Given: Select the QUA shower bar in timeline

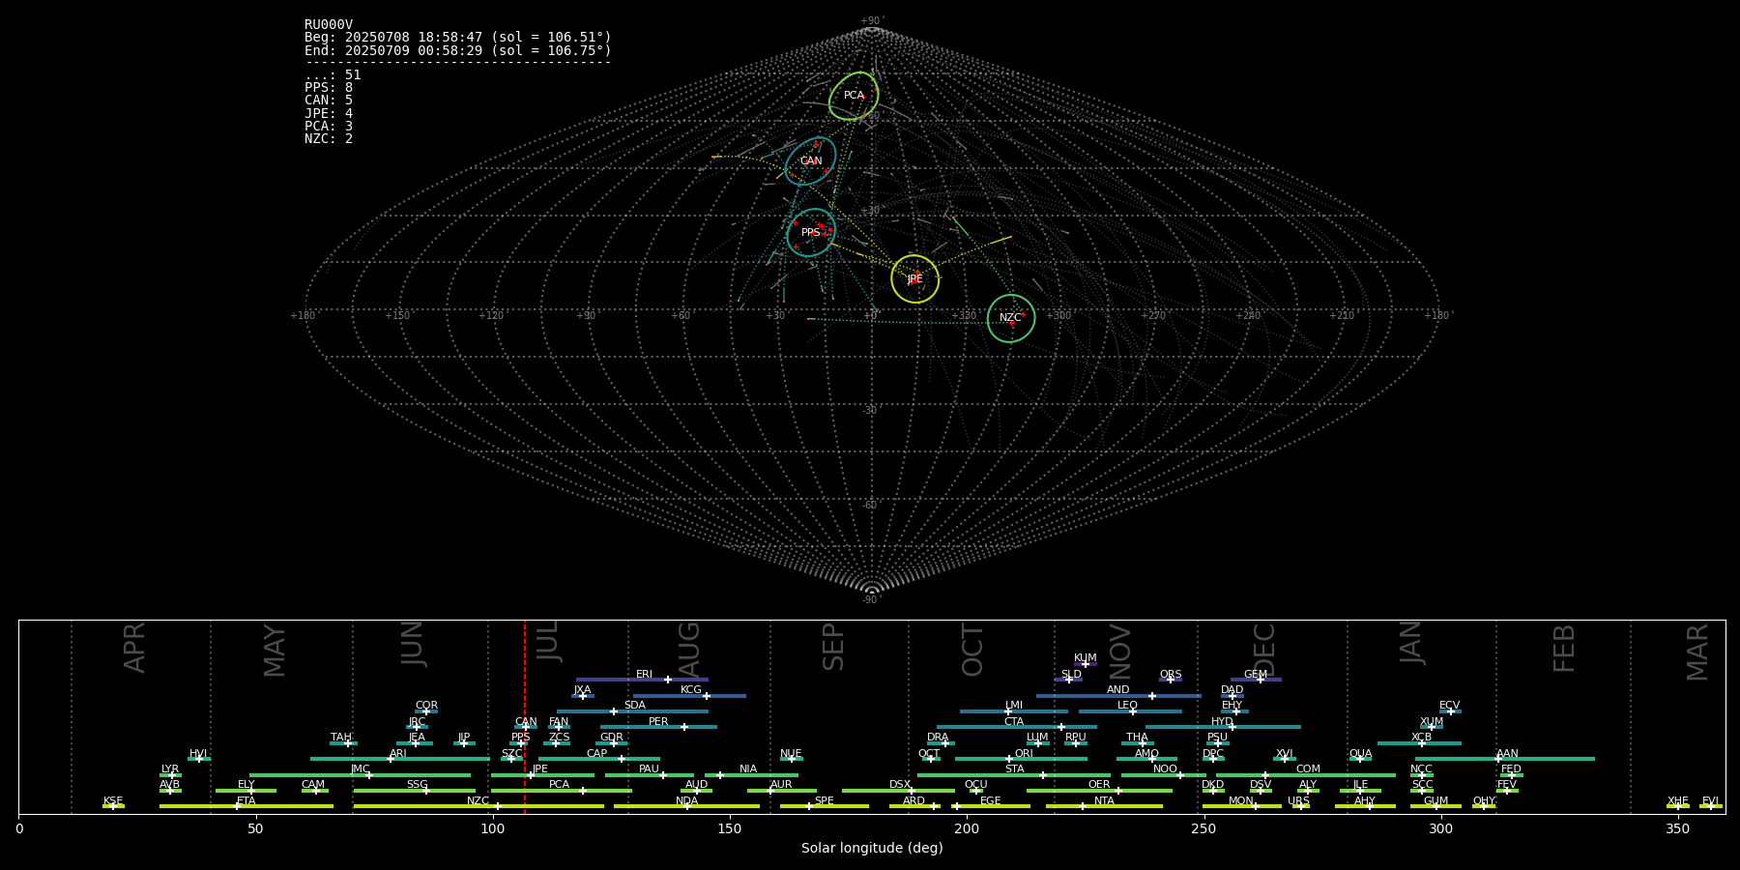Looking at the screenshot, I should pyautogui.click(x=1360, y=759).
